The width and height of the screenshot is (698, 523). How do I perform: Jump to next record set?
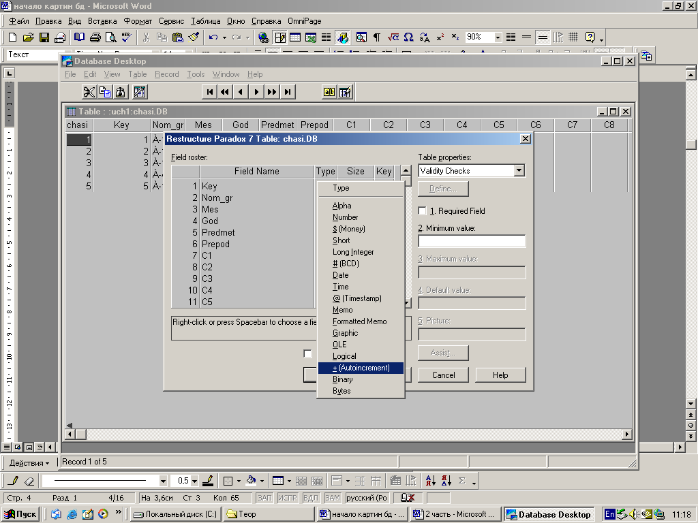click(x=272, y=92)
